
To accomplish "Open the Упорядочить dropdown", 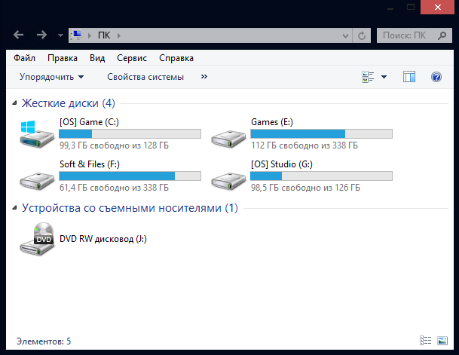I will (x=52, y=77).
